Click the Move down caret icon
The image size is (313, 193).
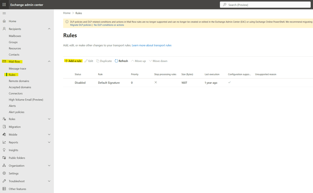[x=151, y=61]
